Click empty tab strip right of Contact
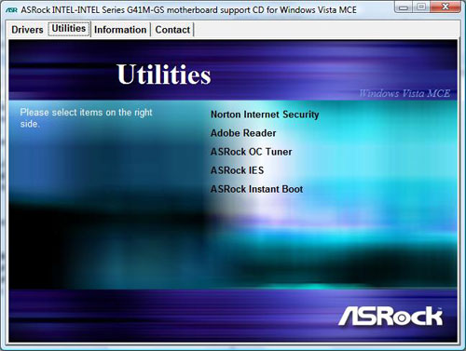This screenshot has width=466, height=351. (326, 30)
